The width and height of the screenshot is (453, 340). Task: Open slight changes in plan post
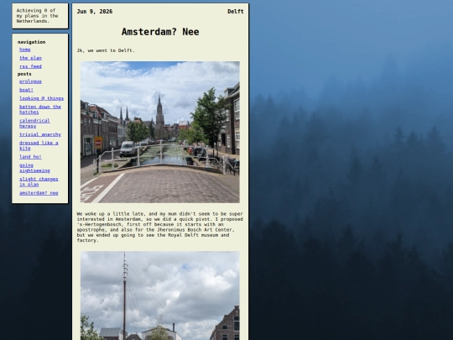pos(39,182)
